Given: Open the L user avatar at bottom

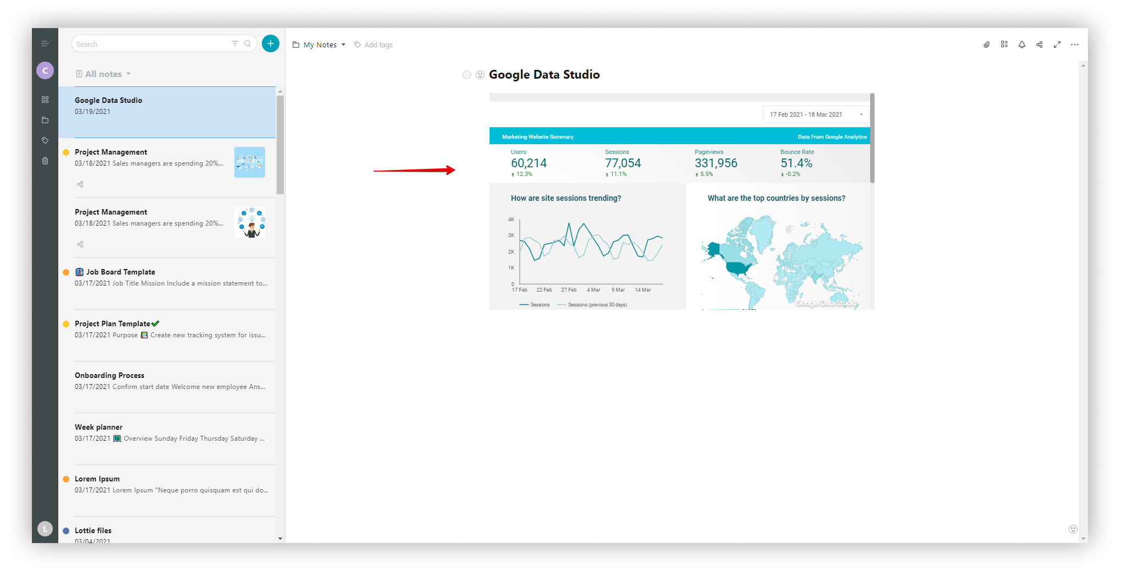Looking at the screenshot, I should point(45,529).
